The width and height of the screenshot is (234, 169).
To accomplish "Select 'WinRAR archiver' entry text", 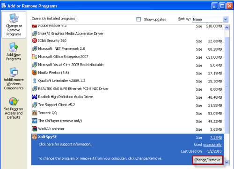I will coord(51,129).
